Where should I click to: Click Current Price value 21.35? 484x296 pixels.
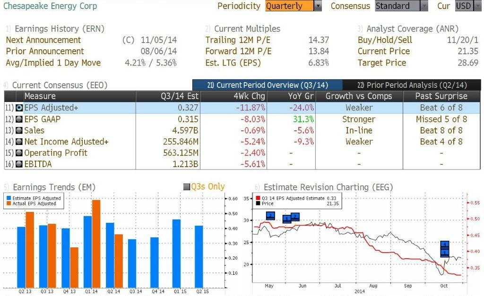468,51
